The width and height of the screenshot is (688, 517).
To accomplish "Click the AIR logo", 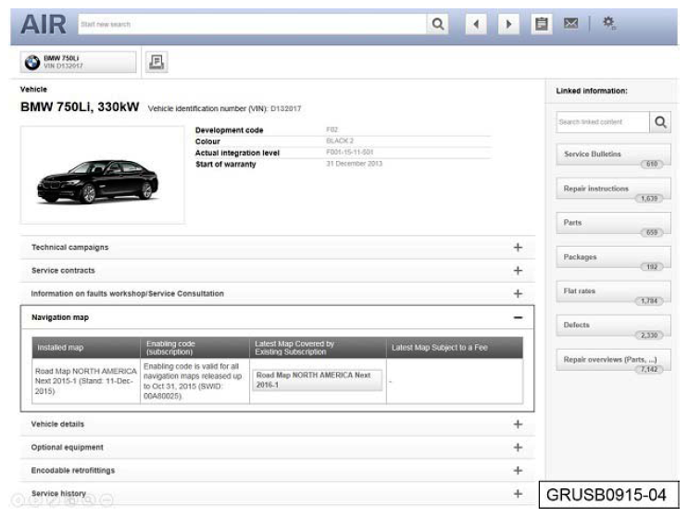I will (x=44, y=25).
